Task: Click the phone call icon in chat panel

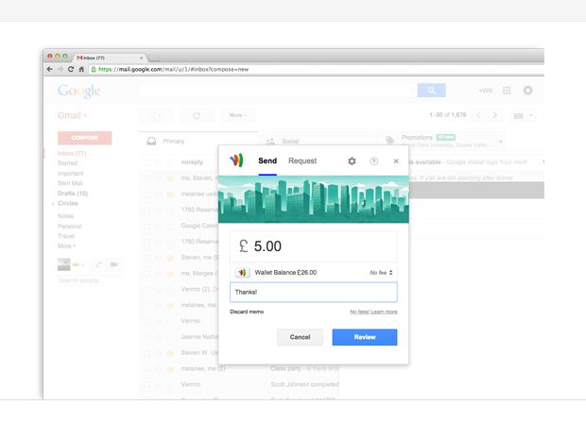Action: point(99,264)
